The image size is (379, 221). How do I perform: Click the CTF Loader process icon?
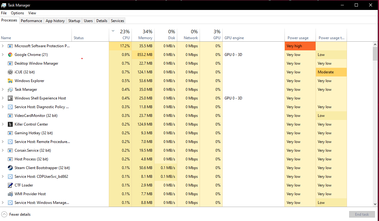(x=10, y=185)
